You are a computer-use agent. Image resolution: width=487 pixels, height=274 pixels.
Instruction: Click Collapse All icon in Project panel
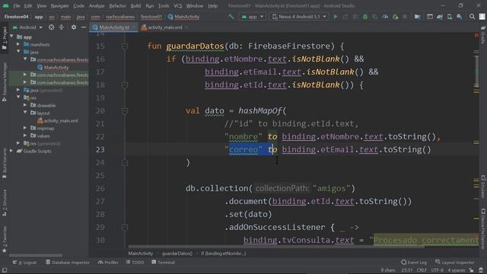click(x=61, y=27)
